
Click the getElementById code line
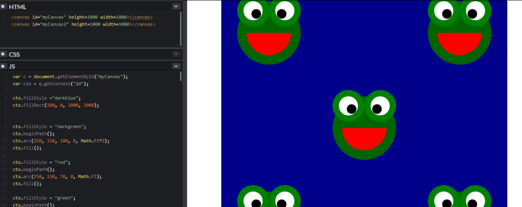click(70, 77)
